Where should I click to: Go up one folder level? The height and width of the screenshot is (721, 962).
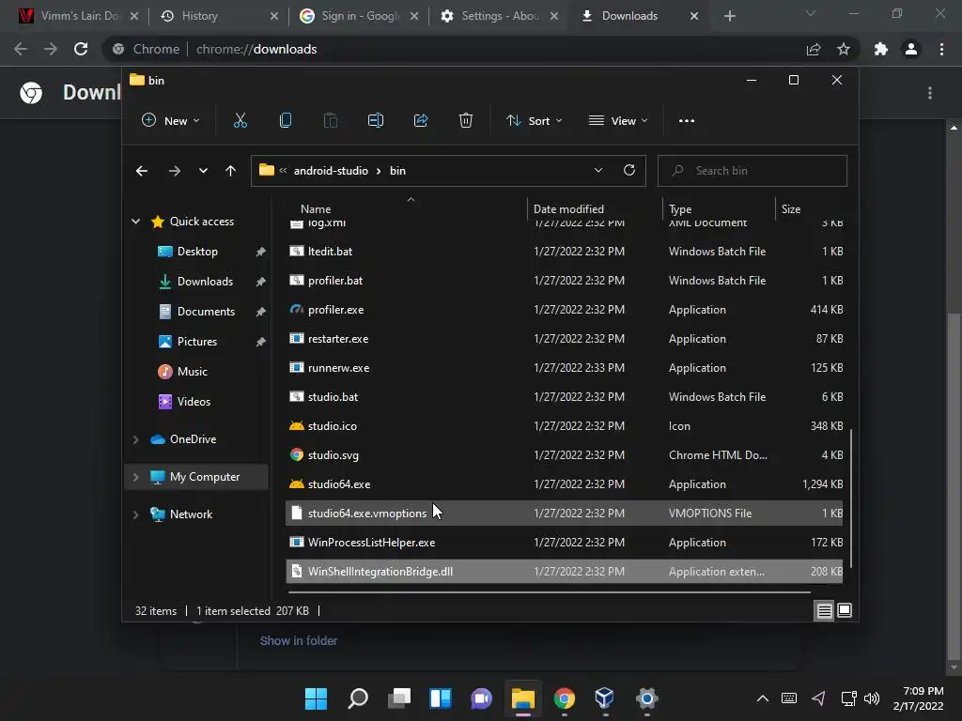pyautogui.click(x=231, y=171)
